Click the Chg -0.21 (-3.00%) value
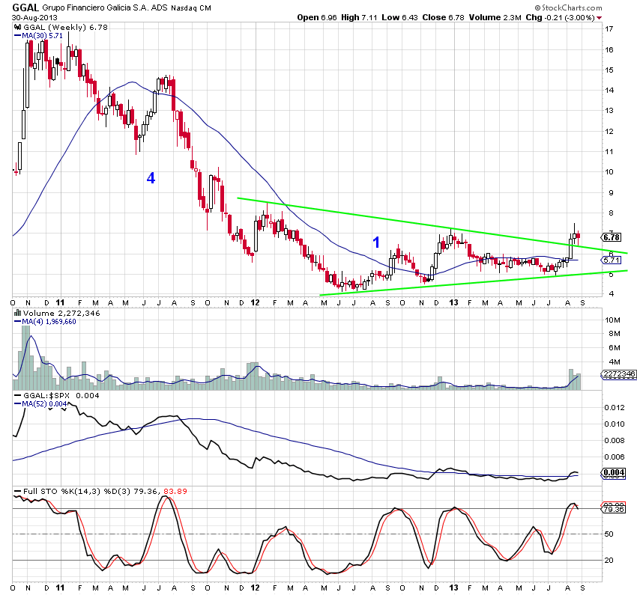637x595 pixels. [561, 17]
